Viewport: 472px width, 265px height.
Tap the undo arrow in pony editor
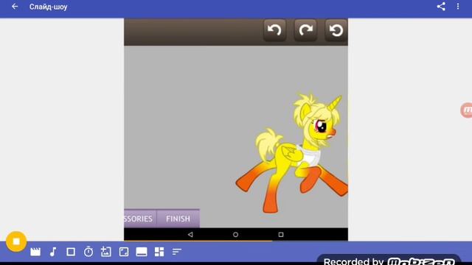click(274, 30)
